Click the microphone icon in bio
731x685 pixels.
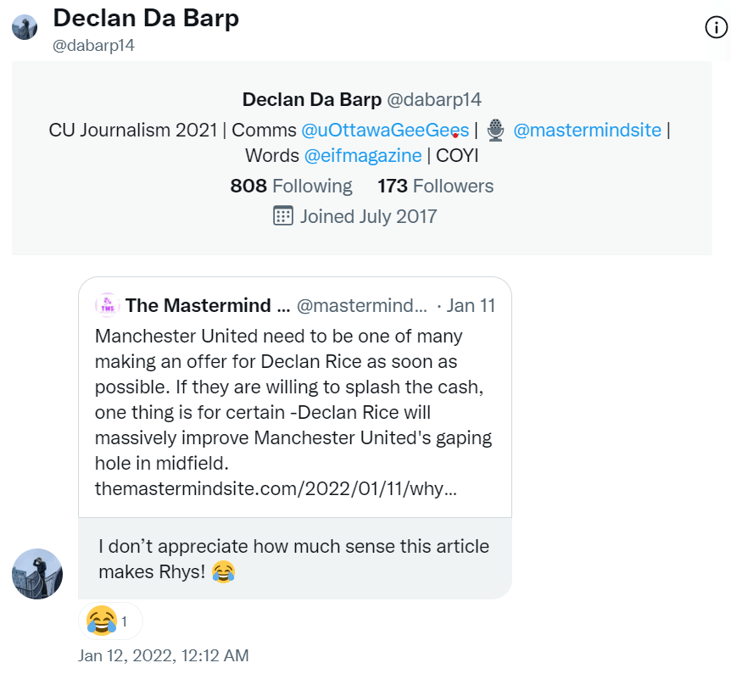coord(496,131)
